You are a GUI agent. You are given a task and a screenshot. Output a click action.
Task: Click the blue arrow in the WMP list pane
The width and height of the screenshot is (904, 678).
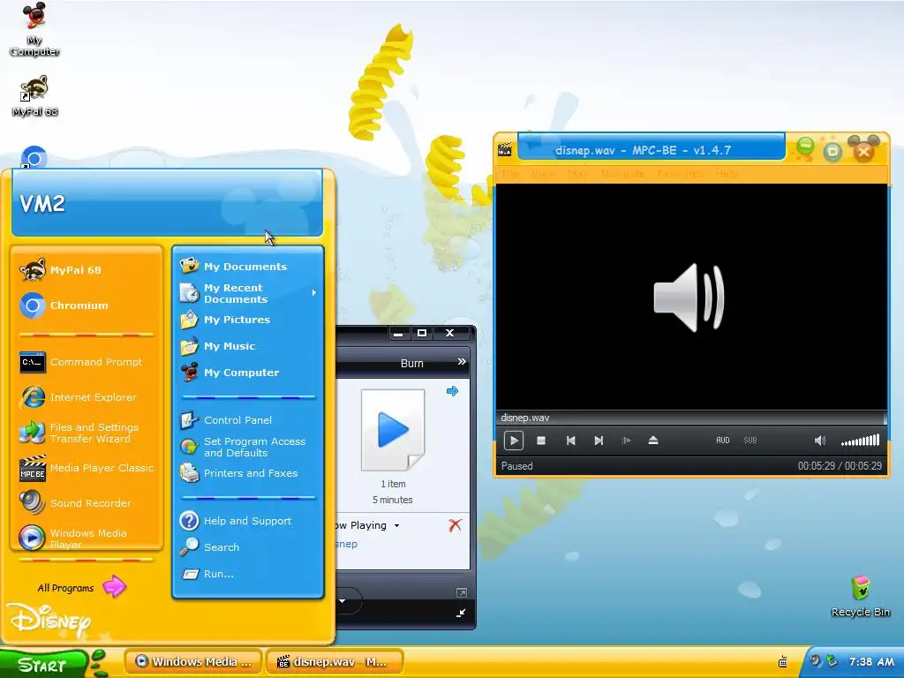pyautogui.click(x=453, y=391)
